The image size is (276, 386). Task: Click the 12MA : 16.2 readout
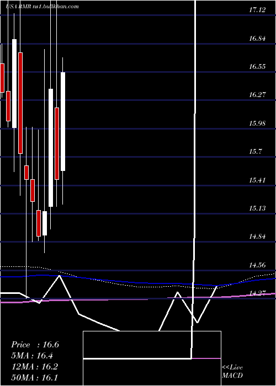(34, 367)
